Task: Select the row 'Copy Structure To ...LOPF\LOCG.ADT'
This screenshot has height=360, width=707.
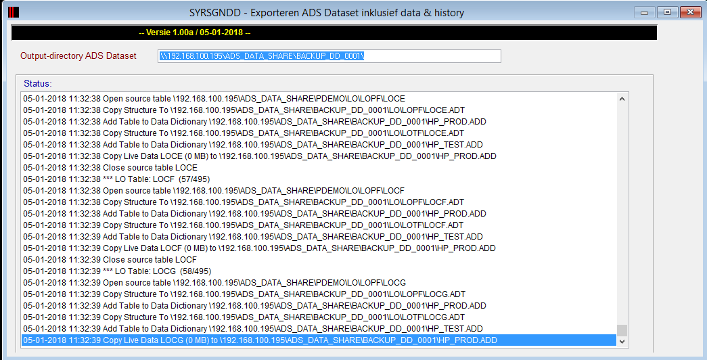Action: pyautogui.click(x=319, y=294)
